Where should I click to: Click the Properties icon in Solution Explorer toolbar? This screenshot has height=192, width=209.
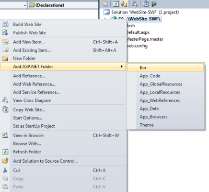coord(105,4)
